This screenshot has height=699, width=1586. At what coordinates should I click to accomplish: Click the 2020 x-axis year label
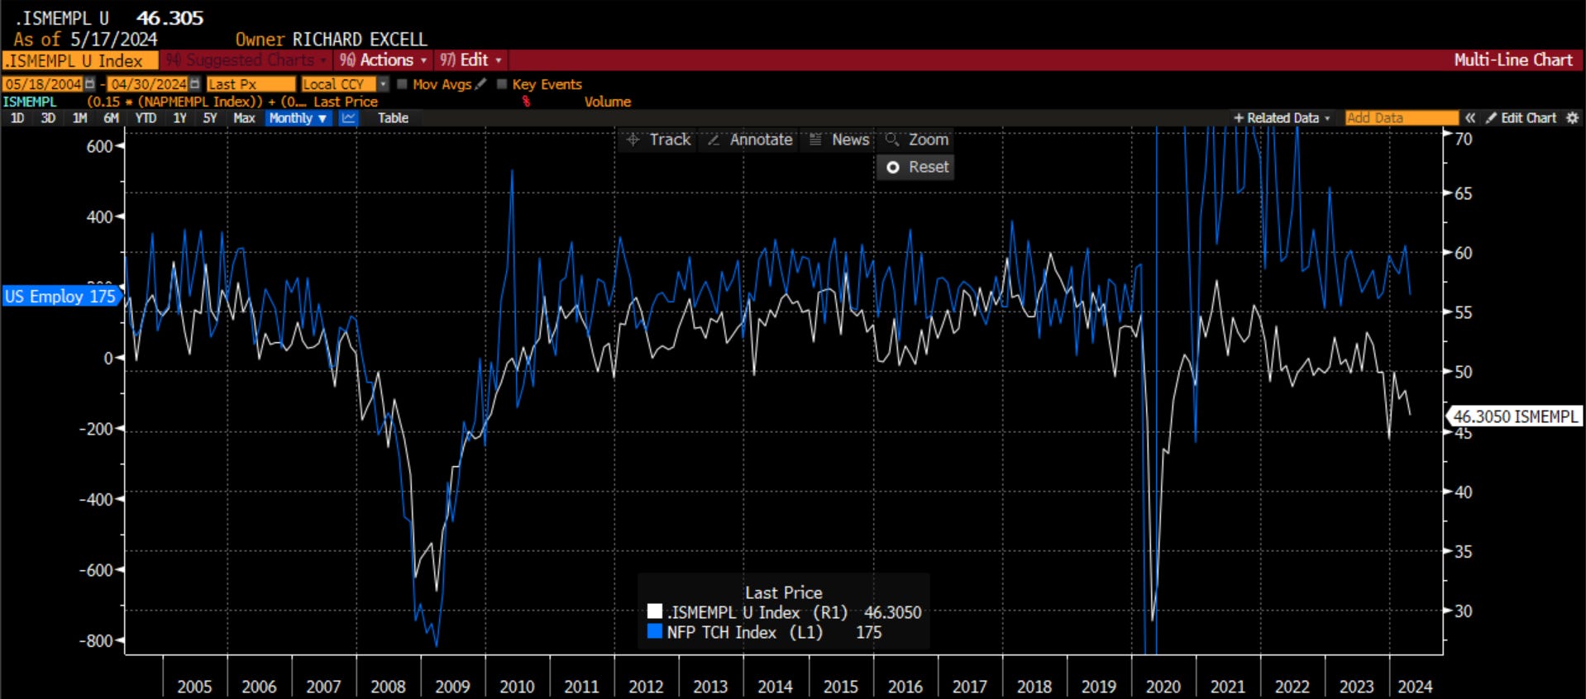[x=1163, y=687]
